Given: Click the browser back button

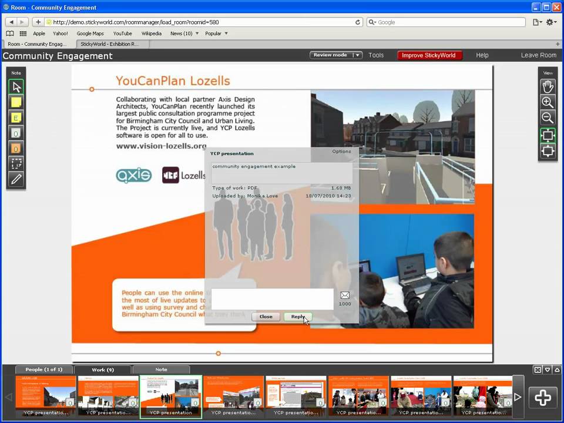Looking at the screenshot, I should coord(12,22).
